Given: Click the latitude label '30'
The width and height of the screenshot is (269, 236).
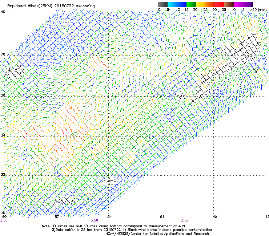Looking at the screenshot, I should click(x=3, y=213).
